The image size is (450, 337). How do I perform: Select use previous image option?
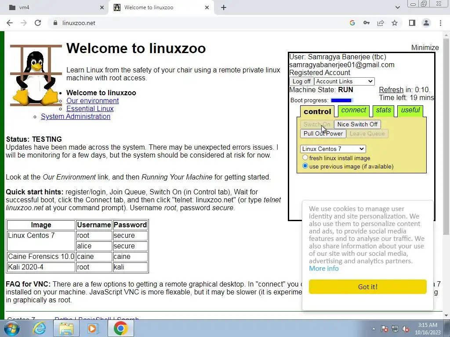(x=305, y=166)
